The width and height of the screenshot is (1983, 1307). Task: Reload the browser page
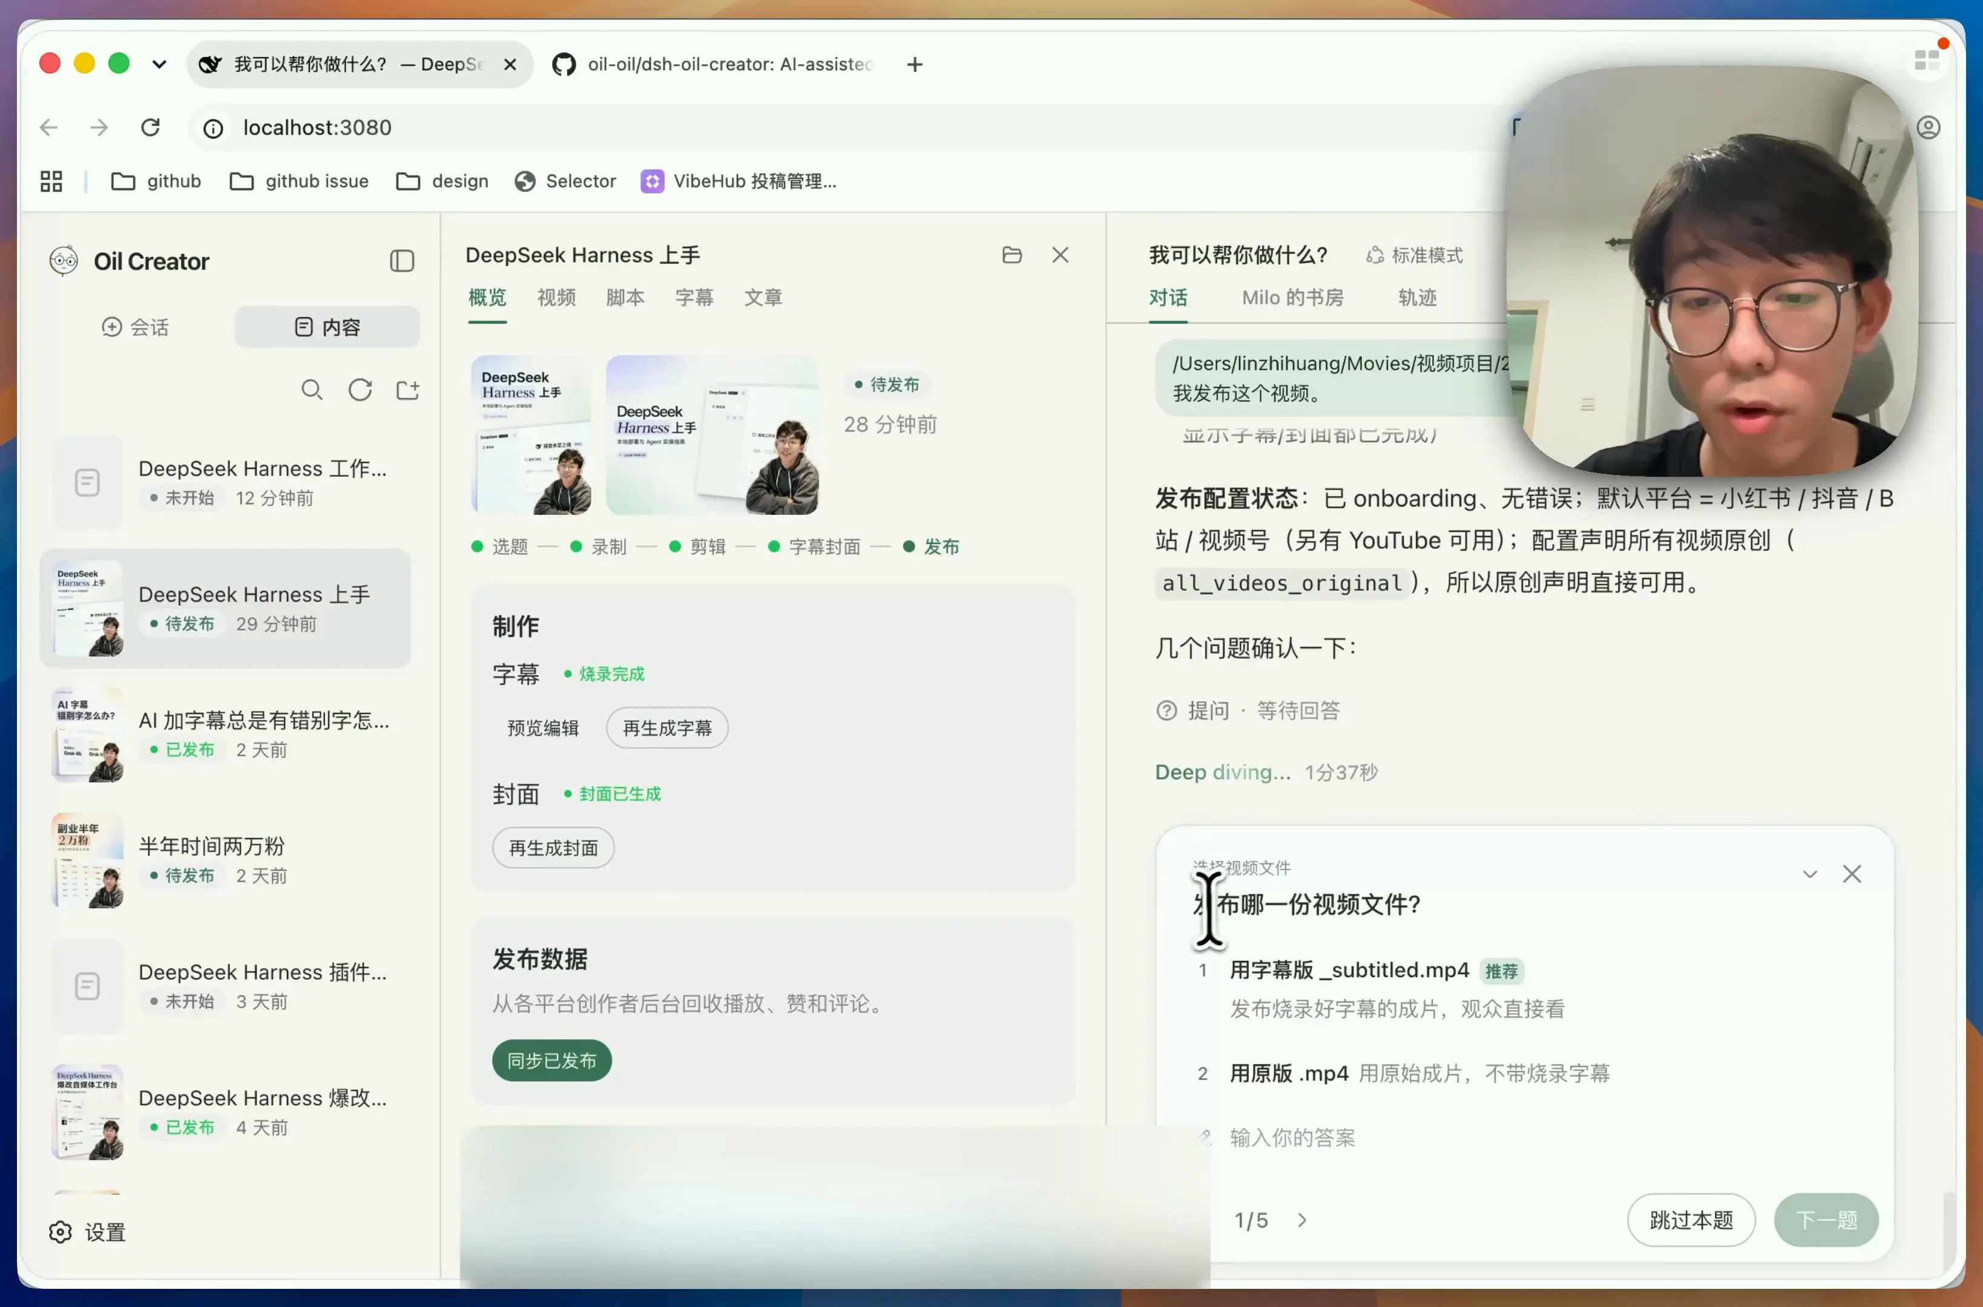click(150, 128)
